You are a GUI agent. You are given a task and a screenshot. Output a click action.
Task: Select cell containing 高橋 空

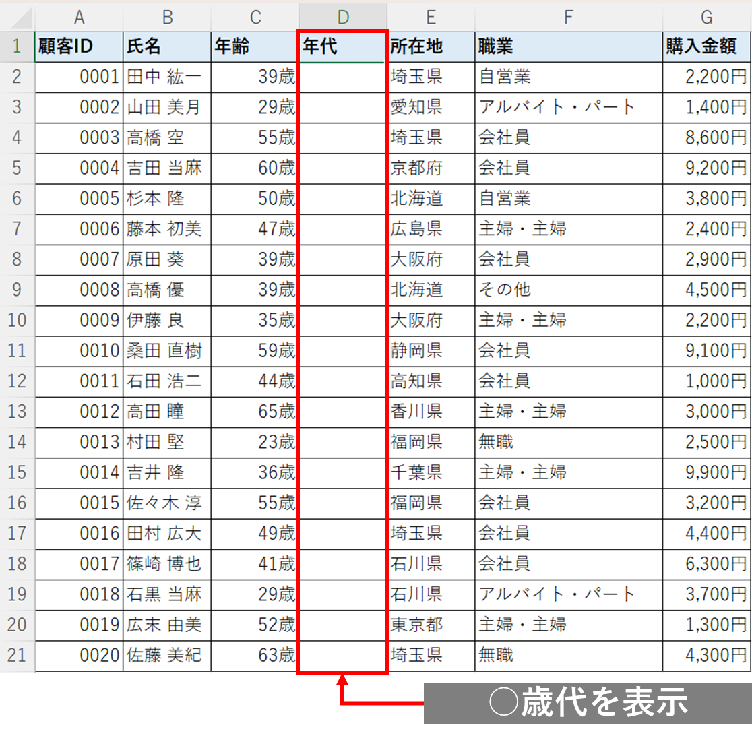pos(167,137)
